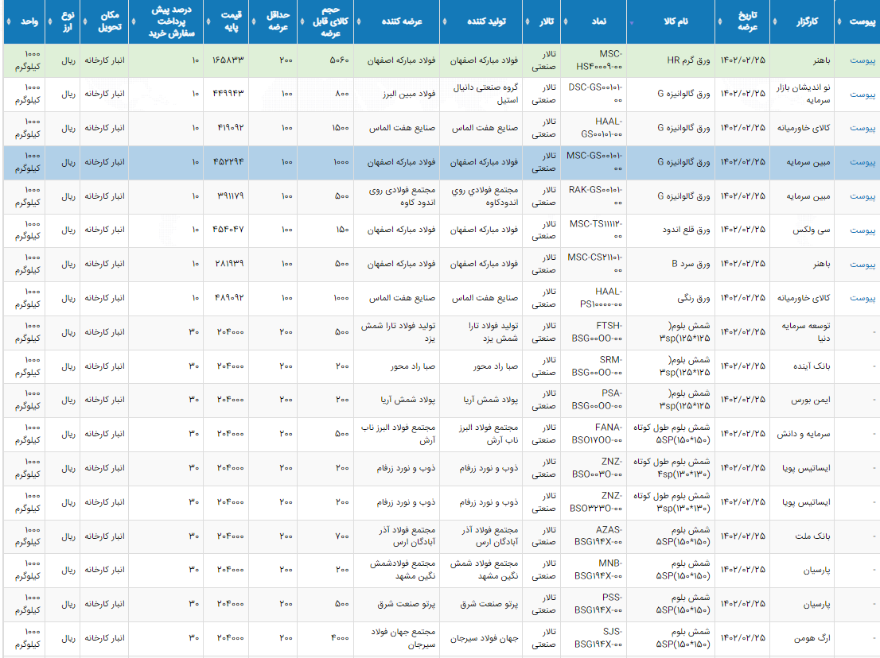880x658 pixels.
Task: Click symbol cell FTSH-BSG
Action: 594,332
